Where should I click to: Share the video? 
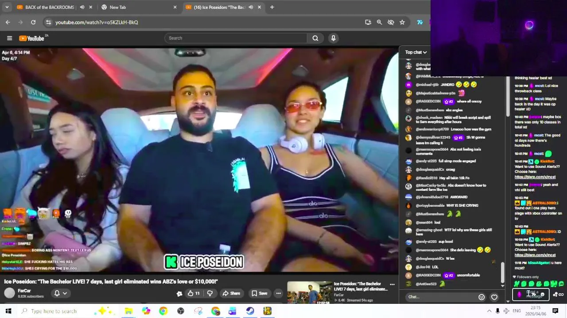(x=231, y=293)
